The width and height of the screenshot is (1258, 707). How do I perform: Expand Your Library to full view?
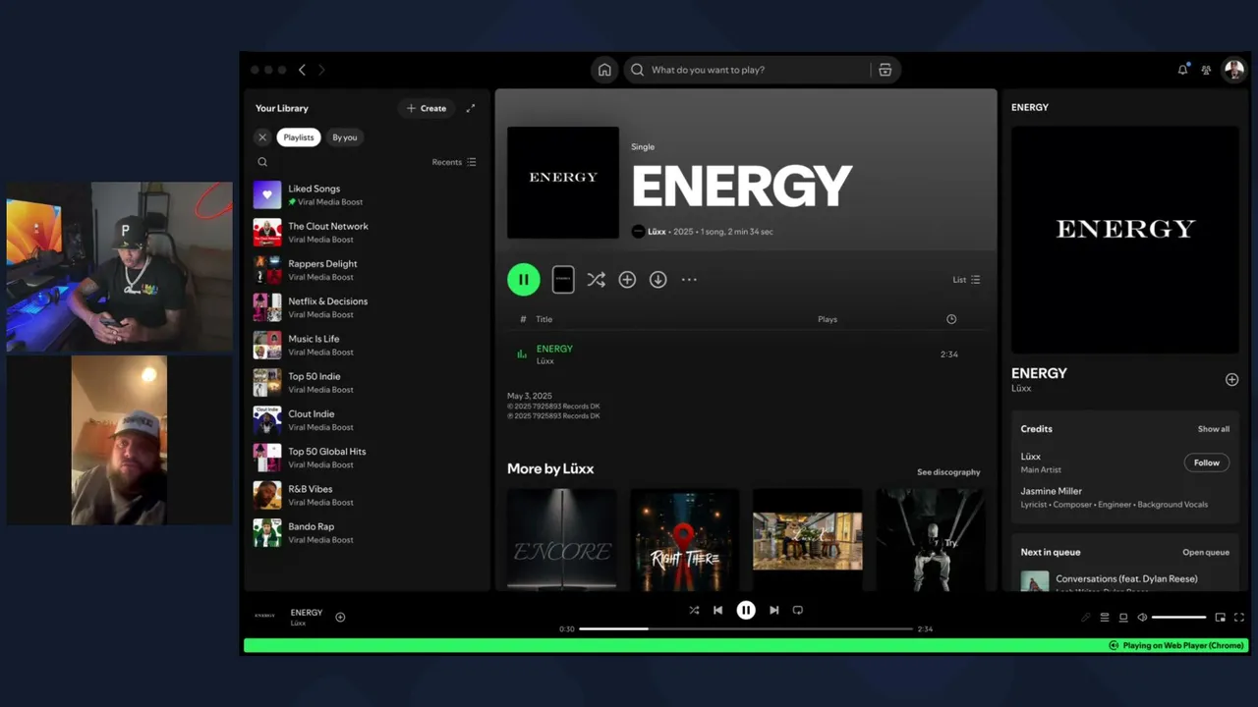click(471, 108)
